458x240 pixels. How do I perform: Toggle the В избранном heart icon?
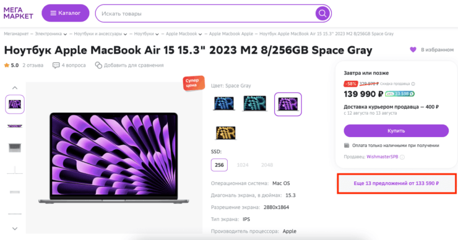pos(413,50)
